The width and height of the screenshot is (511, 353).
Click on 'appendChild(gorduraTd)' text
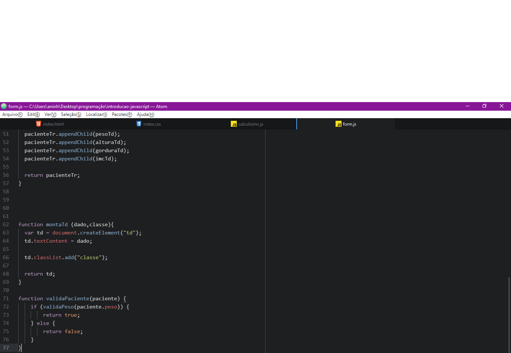[92, 150]
